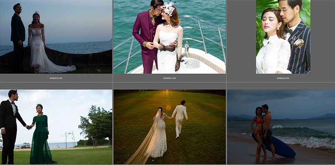
Task: Click the gray strip above the sunset grass photo
Action: (x=170, y=86)
